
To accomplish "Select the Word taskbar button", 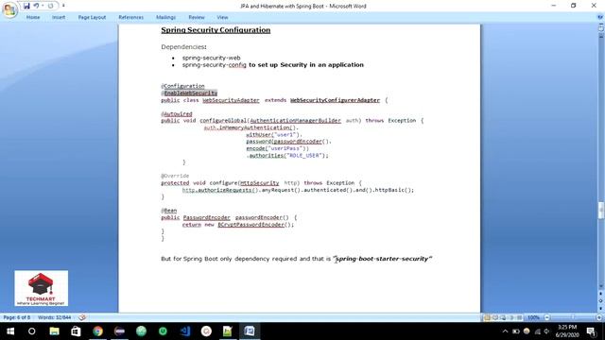I will [250, 331].
